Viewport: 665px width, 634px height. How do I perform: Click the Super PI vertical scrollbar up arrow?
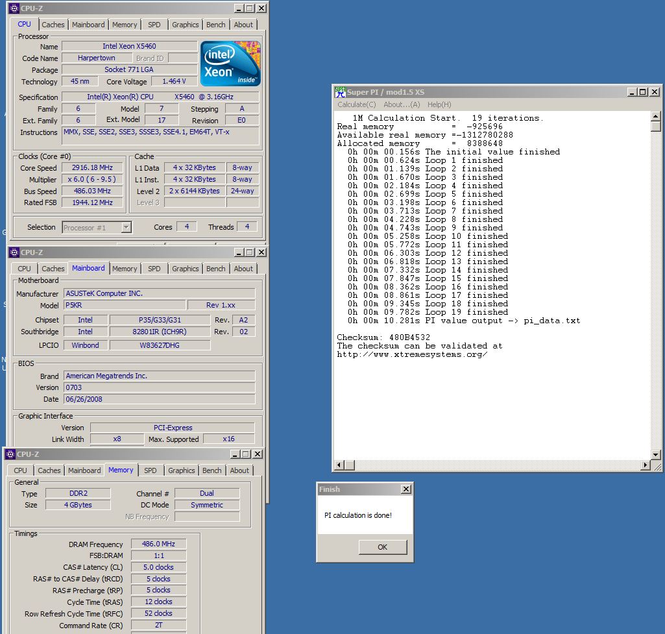pos(656,116)
